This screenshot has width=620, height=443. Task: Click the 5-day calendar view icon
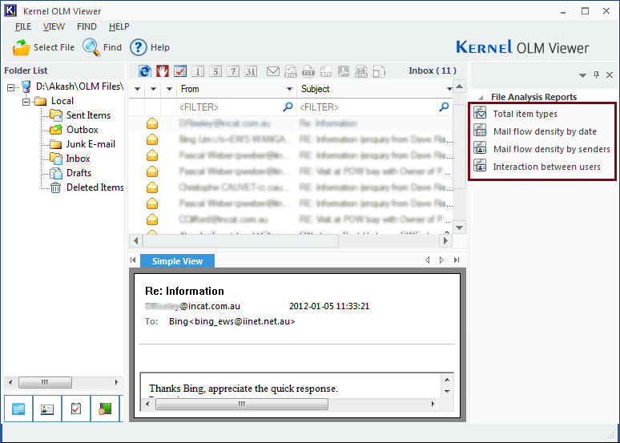click(x=215, y=71)
